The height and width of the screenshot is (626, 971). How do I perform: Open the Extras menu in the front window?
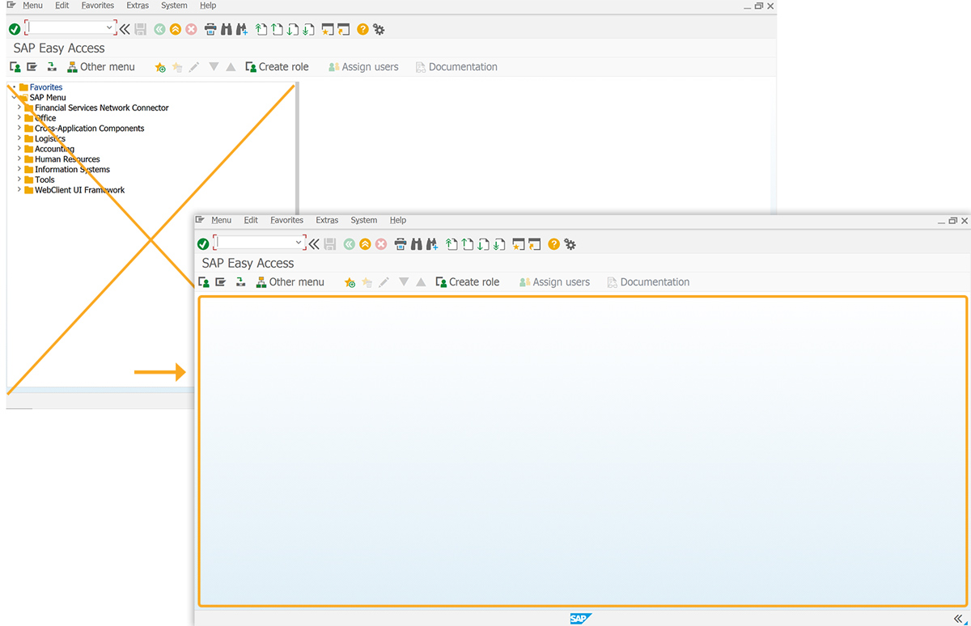[327, 220]
